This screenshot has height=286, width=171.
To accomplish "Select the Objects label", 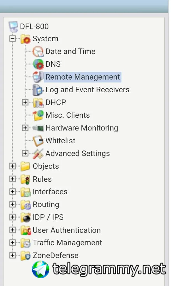I will (x=46, y=166).
